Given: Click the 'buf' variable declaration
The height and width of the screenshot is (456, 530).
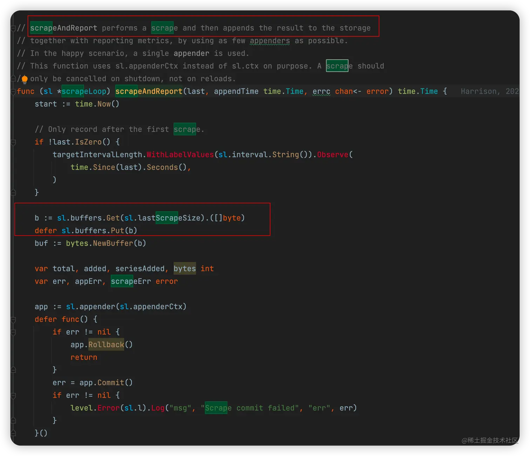Looking at the screenshot, I should 41,243.
